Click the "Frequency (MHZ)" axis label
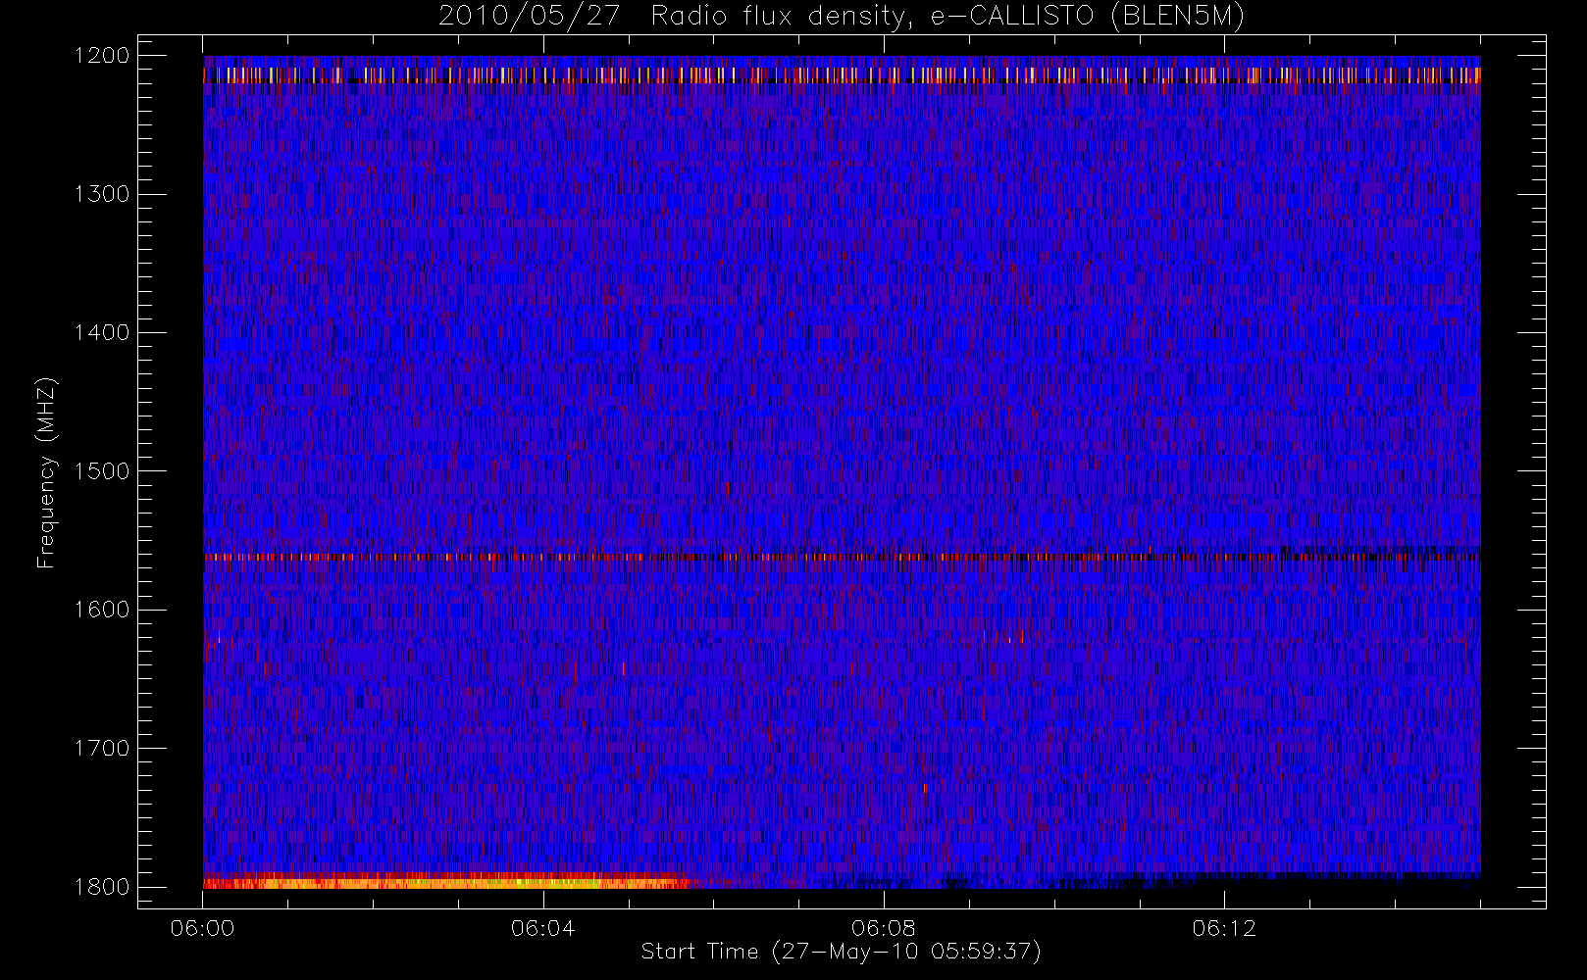 point(45,472)
